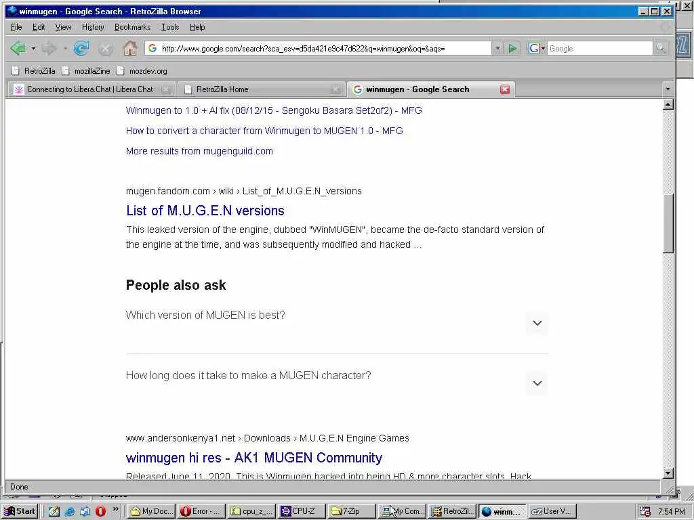Launch Internet Explorer from quick launch
The height and width of the screenshot is (520, 694).
[70, 511]
